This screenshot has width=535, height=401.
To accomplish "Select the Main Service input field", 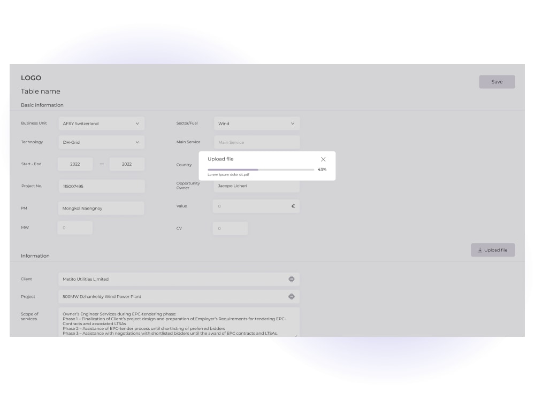I will coord(257,142).
